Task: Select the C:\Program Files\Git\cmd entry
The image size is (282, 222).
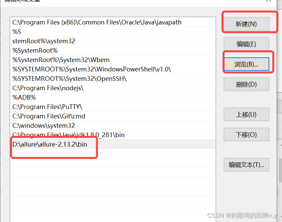Action: (x=113, y=116)
